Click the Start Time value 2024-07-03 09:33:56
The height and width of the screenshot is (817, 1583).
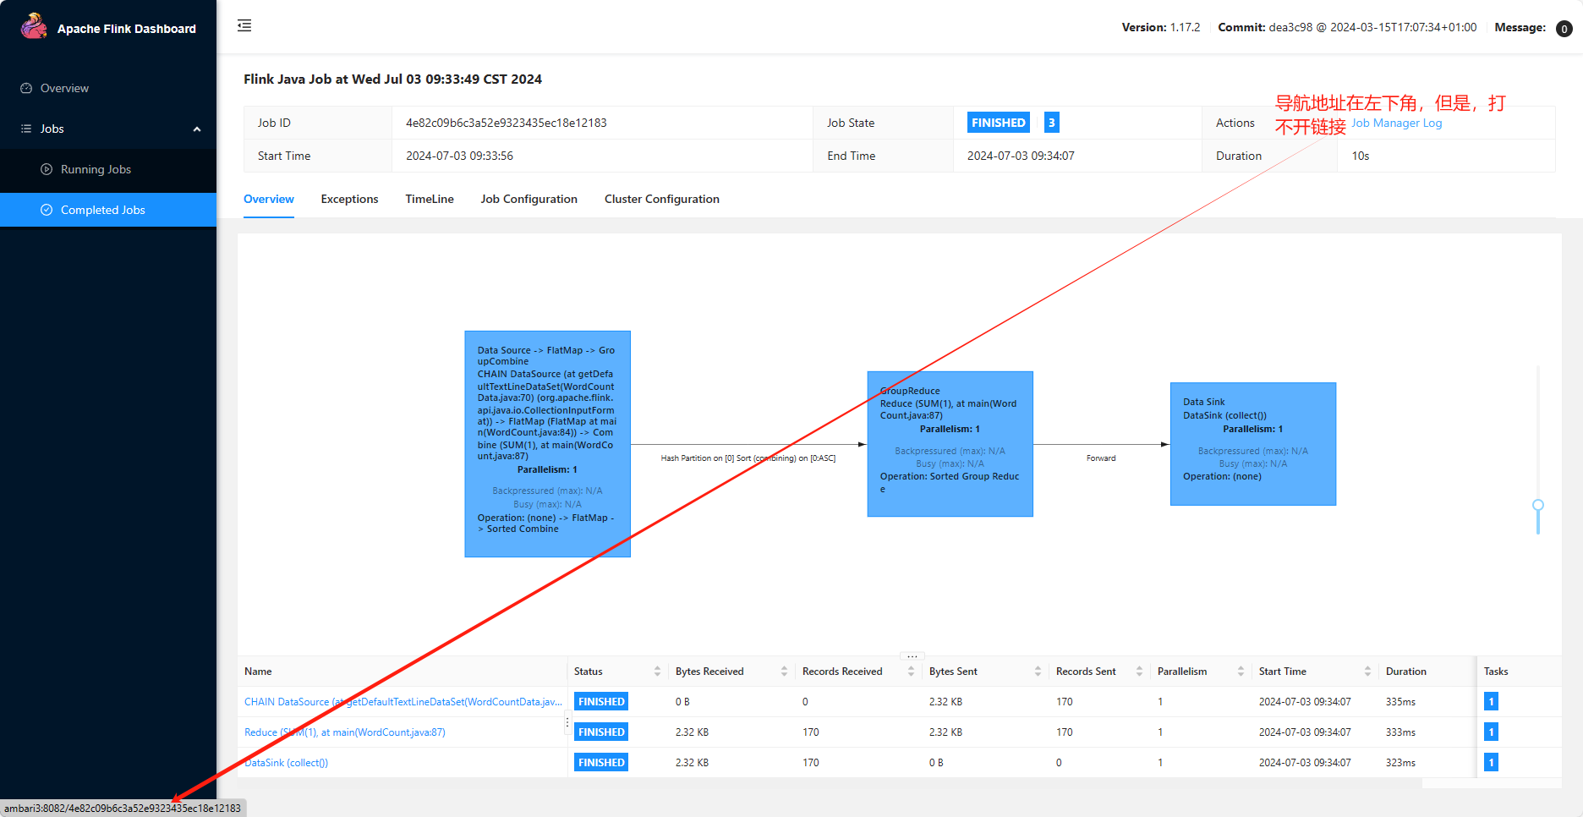pos(459,156)
